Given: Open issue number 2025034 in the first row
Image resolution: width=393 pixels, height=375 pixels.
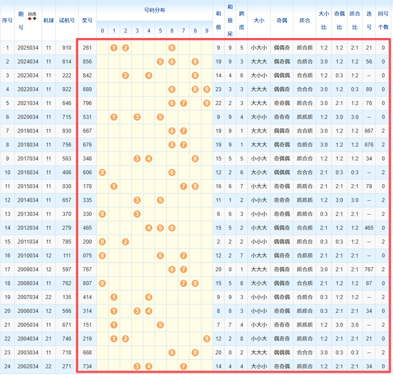Looking at the screenshot, I should coord(28,48).
